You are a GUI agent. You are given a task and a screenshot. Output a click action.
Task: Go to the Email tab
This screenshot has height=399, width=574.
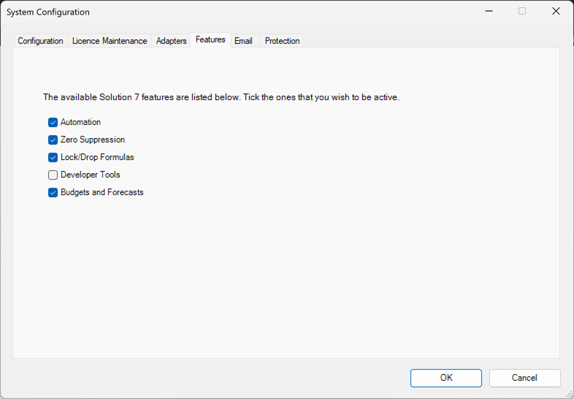[243, 41]
